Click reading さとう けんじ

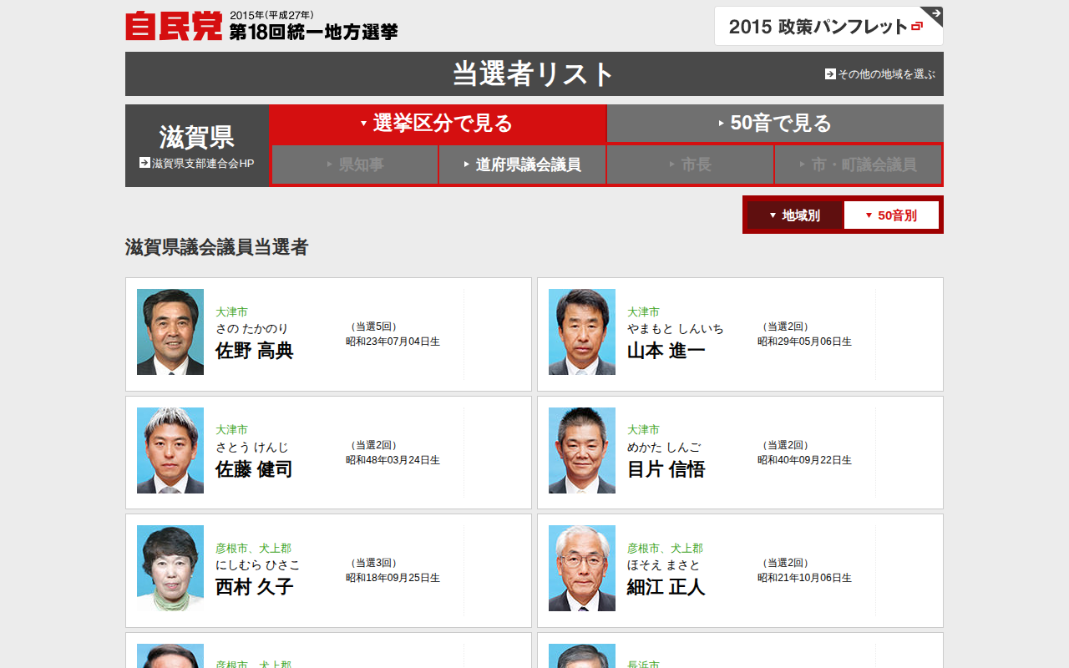point(252,448)
